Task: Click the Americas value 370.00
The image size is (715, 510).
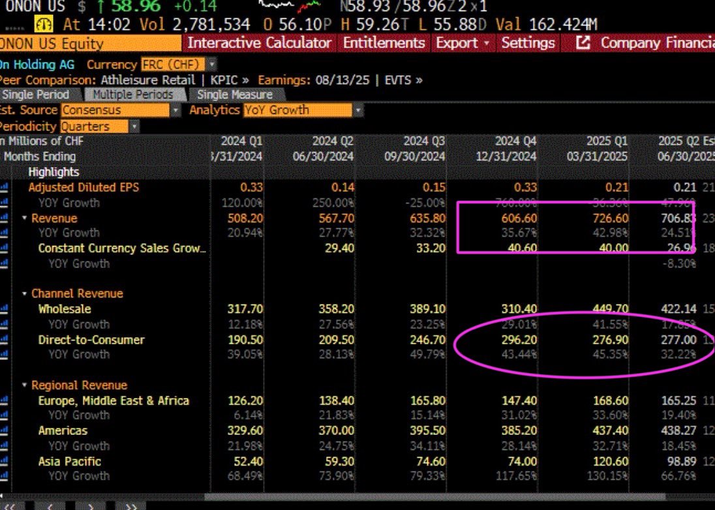Action: click(x=337, y=430)
